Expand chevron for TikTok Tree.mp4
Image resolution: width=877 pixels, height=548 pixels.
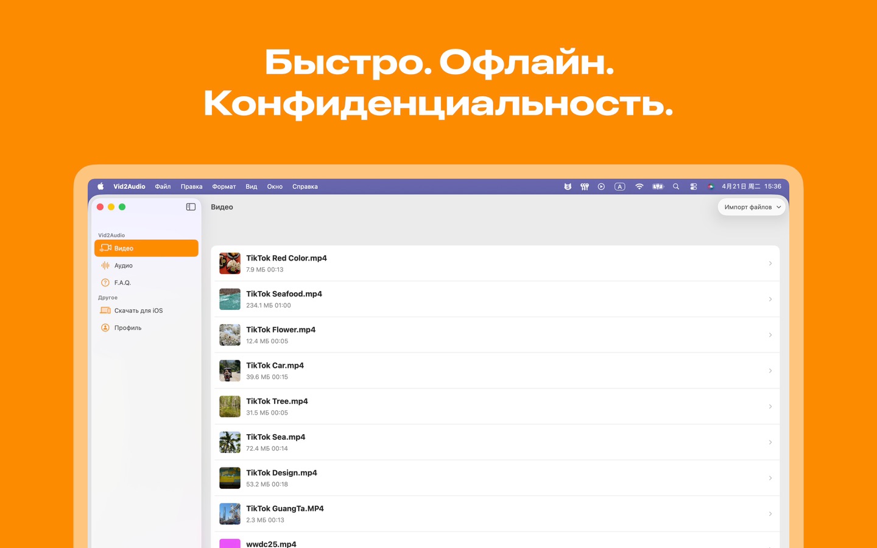point(770,407)
